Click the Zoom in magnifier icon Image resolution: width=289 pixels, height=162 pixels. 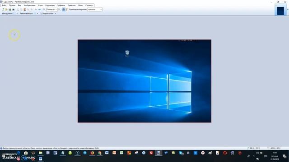(59, 9)
